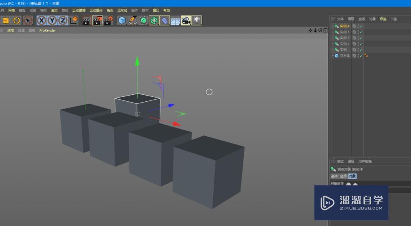Open the 帮助 menu
Image resolution: width=411 pixels, height=226 pixels.
166,11
